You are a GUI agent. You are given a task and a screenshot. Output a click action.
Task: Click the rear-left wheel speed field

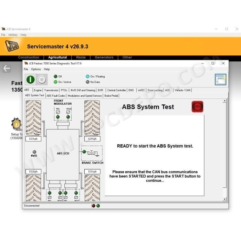33,171
